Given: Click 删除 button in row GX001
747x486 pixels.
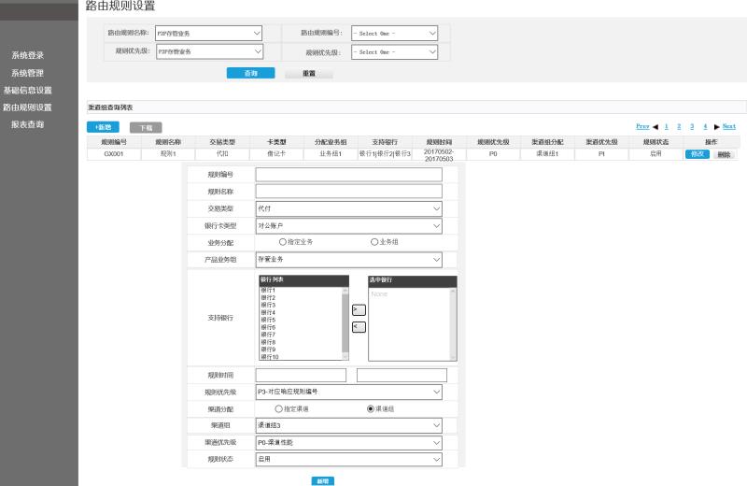Looking at the screenshot, I should click(x=724, y=154).
